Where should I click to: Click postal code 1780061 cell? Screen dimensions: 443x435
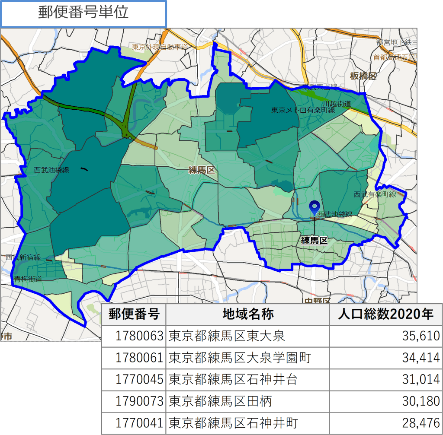pos(134,358)
